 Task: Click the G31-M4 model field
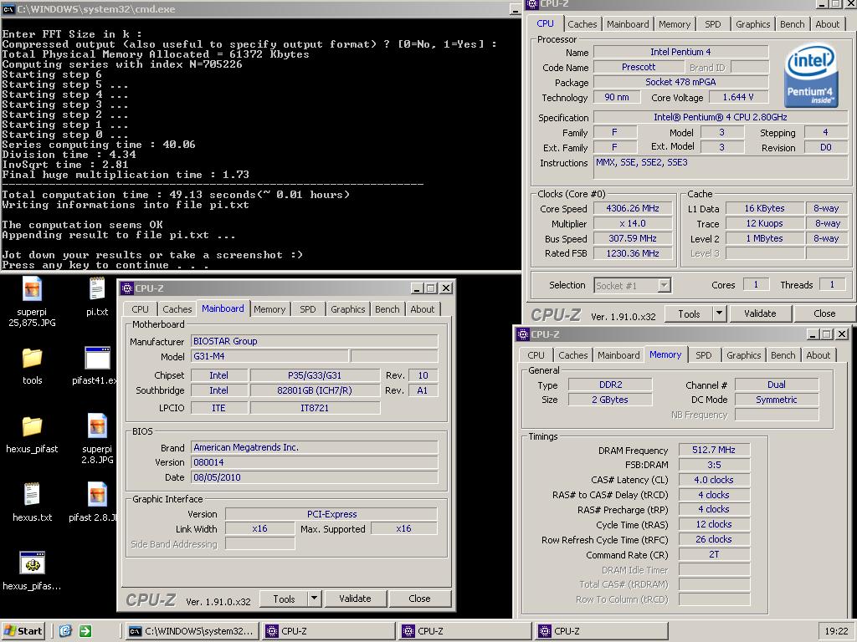tap(269, 356)
